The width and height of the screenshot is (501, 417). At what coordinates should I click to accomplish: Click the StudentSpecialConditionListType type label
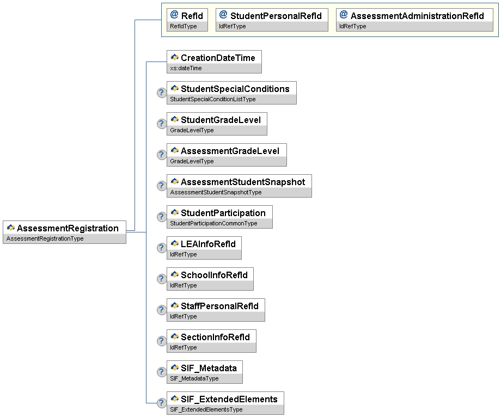(x=212, y=99)
